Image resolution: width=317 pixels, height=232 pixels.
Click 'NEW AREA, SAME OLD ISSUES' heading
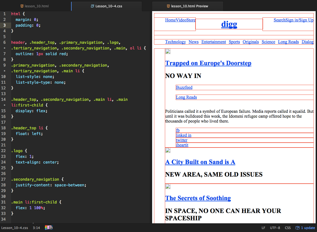pyautogui.click(x=214, y=174)
